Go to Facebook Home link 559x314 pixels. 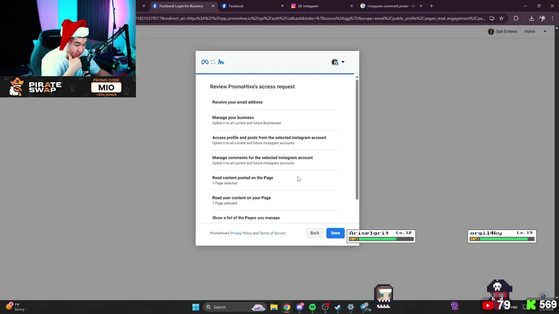coord(530,31)
